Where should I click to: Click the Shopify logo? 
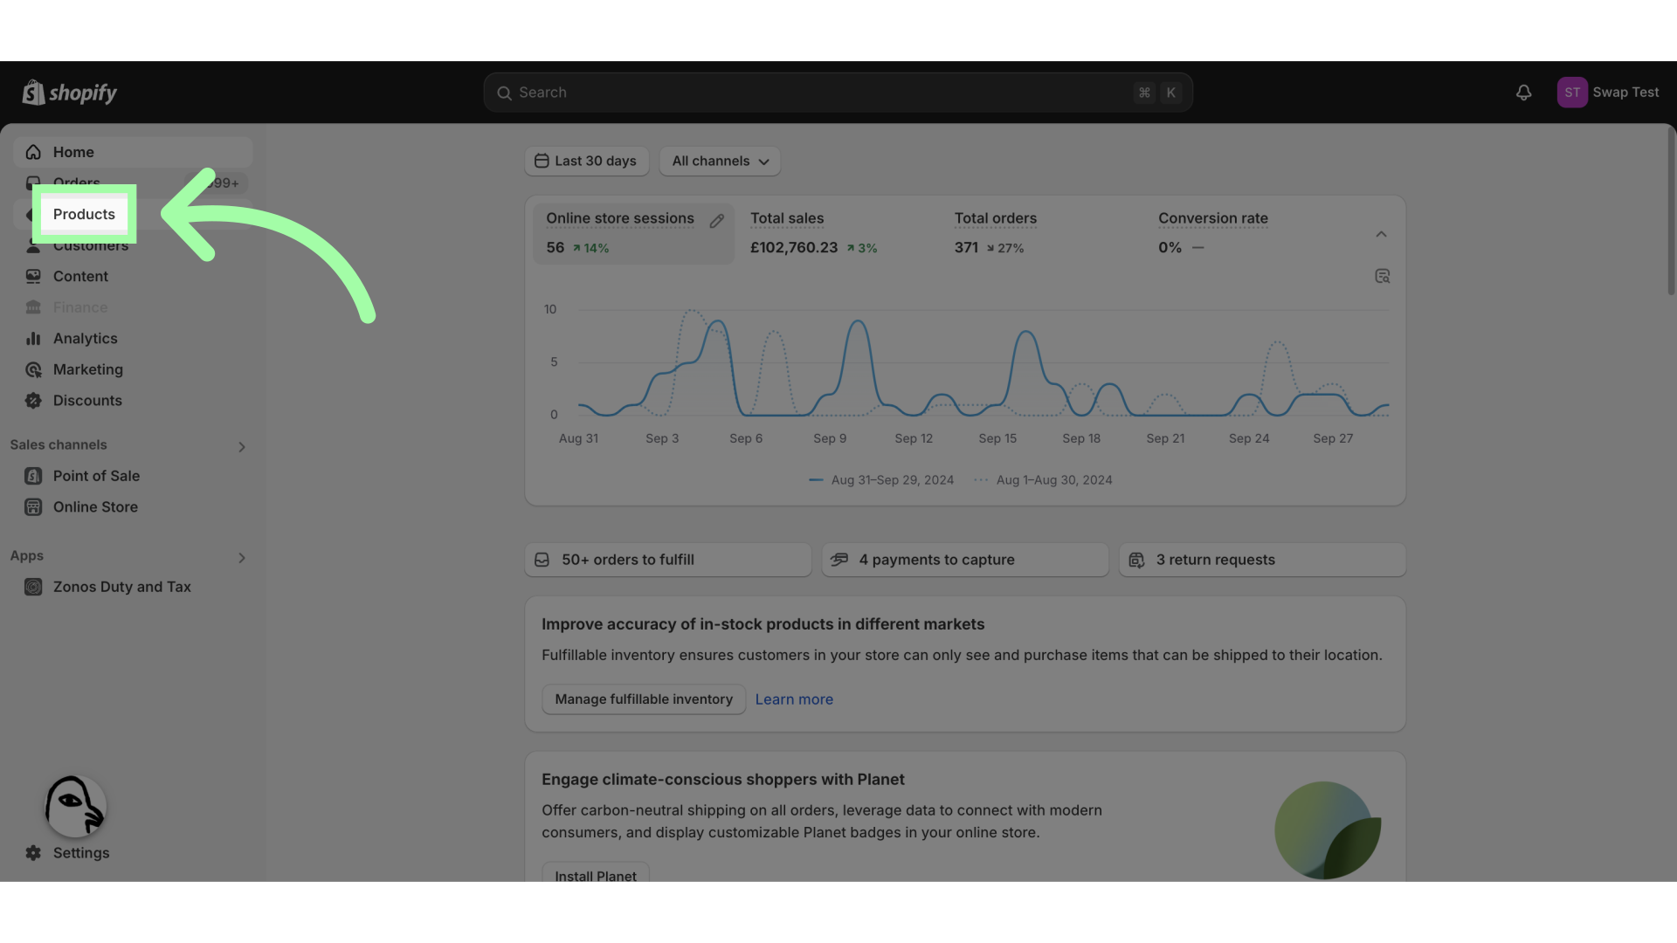[70, 93]
